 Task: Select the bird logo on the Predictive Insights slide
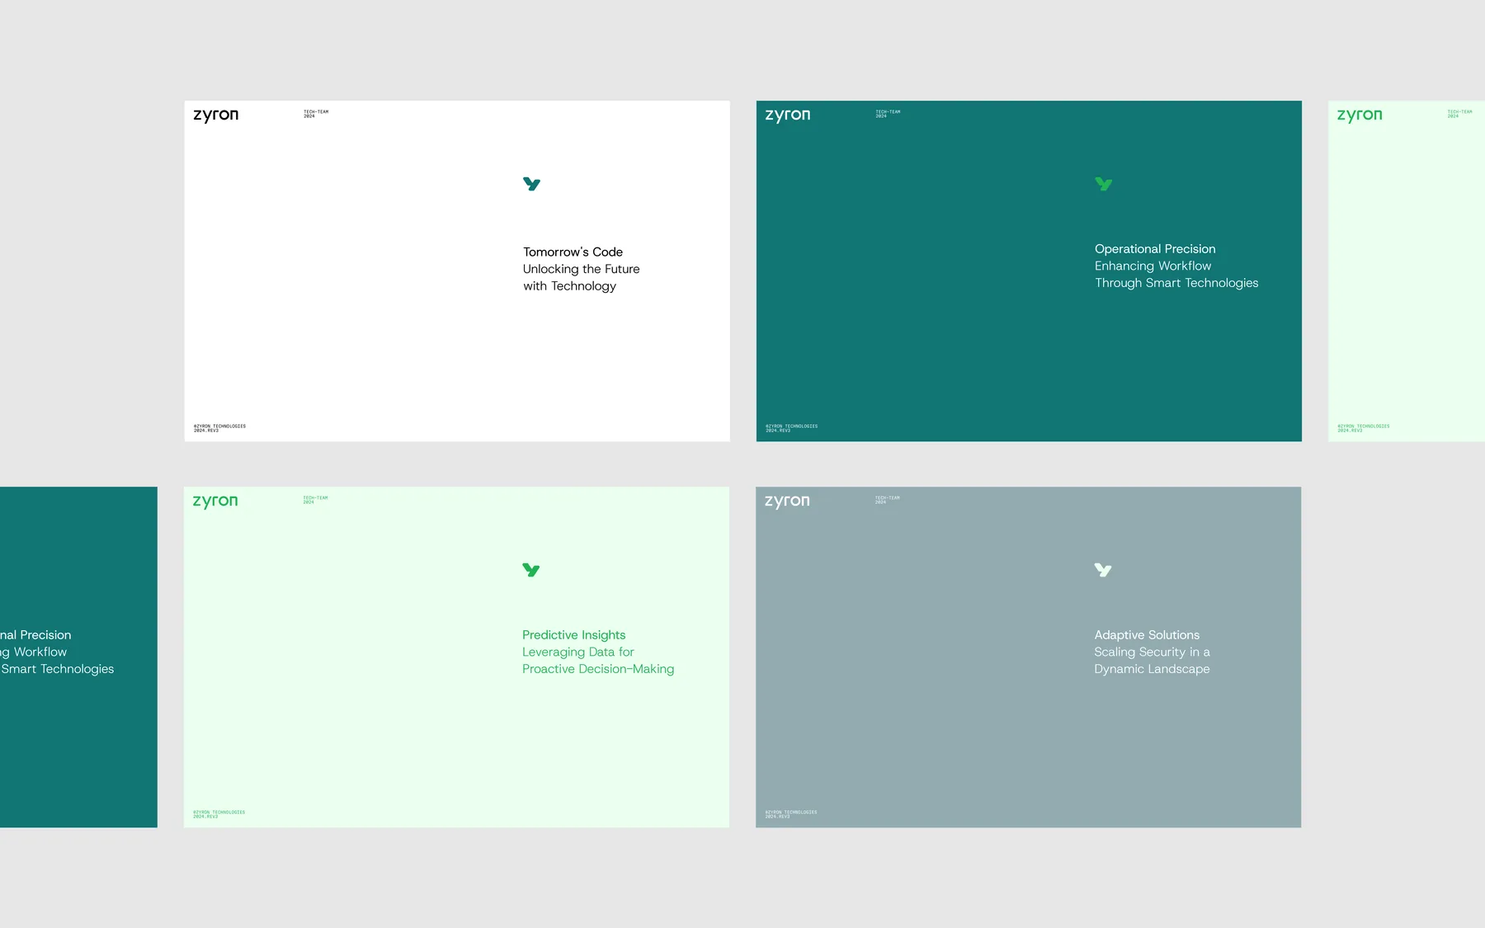530,570
